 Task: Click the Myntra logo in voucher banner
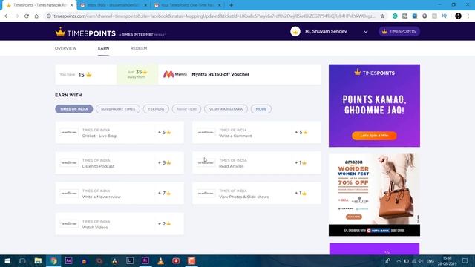(x=175, y=74)
